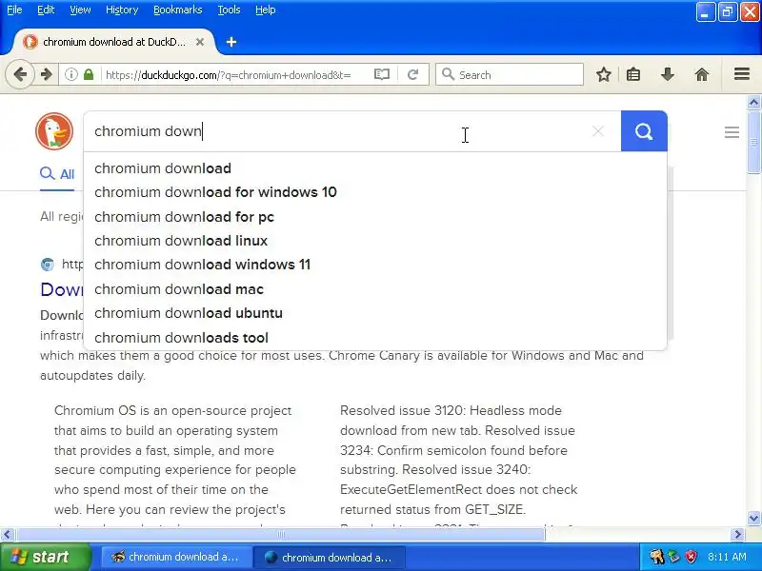Image resolution: width=762 pixels, height=571 pixels.
Task: Open the History menu
Action: 122,10
